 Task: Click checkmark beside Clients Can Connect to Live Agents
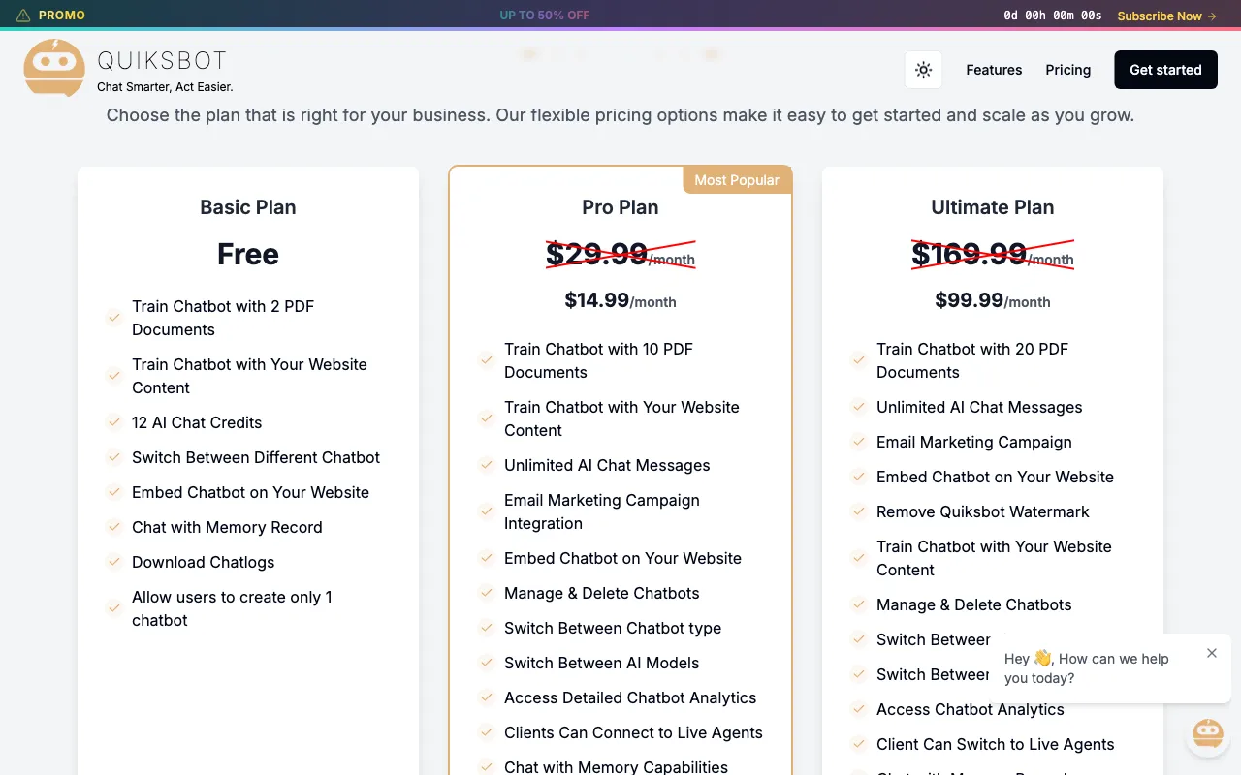pos(486,732)
